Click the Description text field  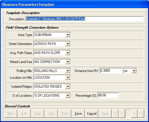[84, 19]
